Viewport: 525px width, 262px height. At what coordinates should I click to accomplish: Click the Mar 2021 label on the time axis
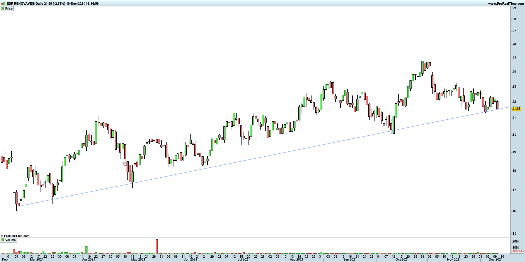click(36, 259)
